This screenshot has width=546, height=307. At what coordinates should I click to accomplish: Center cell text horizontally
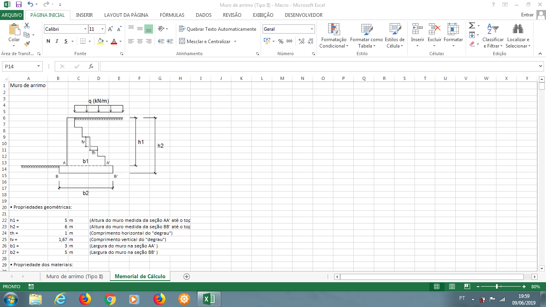click(140, 41)
